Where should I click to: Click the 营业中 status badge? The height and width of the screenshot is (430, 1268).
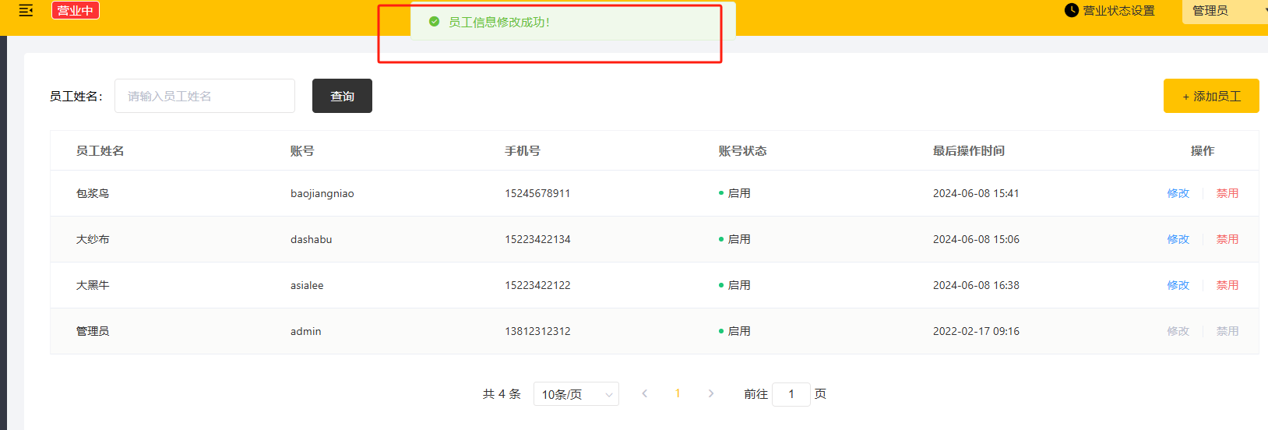pos(76,10)
